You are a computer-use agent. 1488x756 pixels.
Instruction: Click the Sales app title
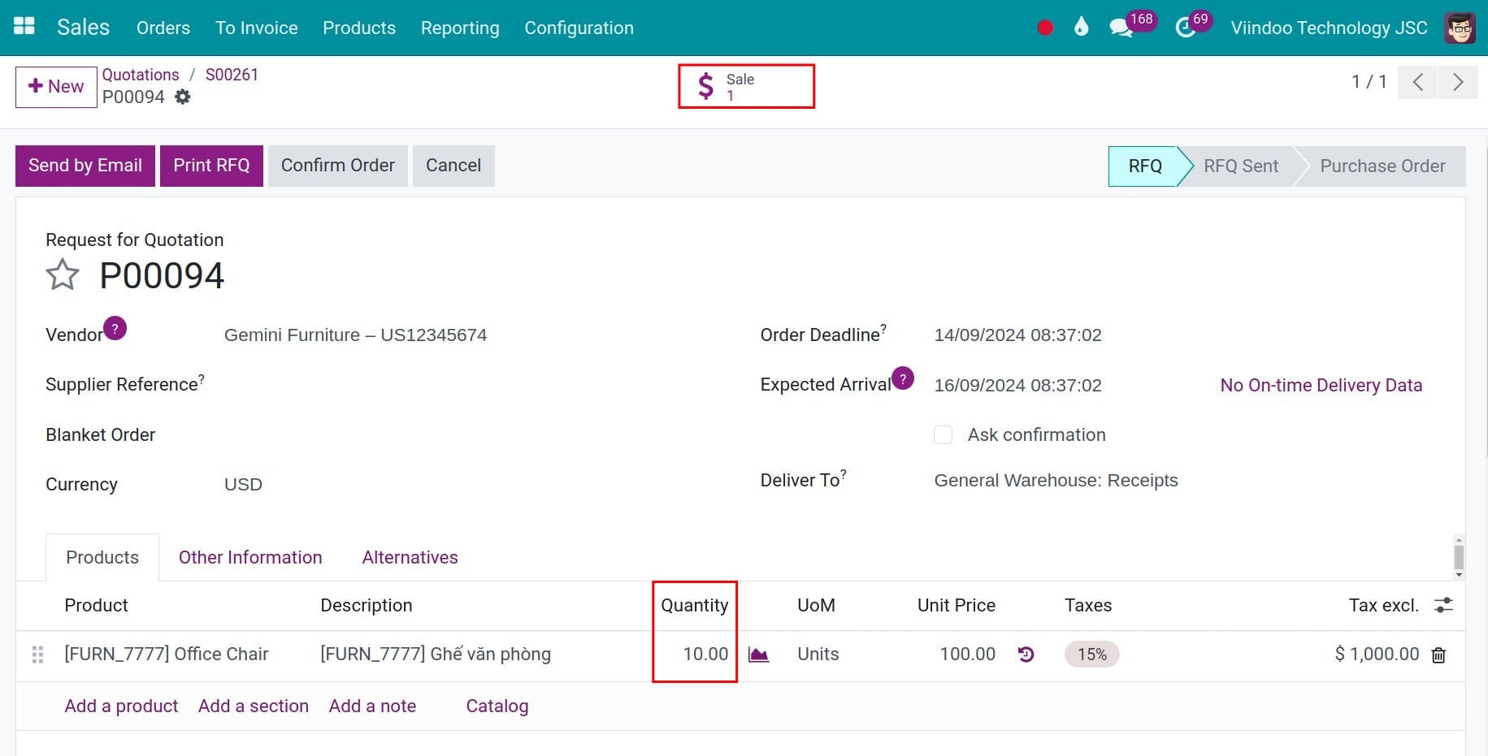pos(83,27)
